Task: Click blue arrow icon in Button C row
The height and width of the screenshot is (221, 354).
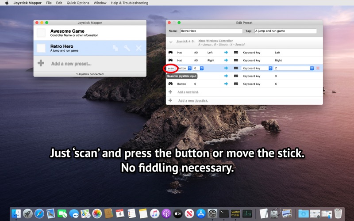Action: tap(226, 84)
